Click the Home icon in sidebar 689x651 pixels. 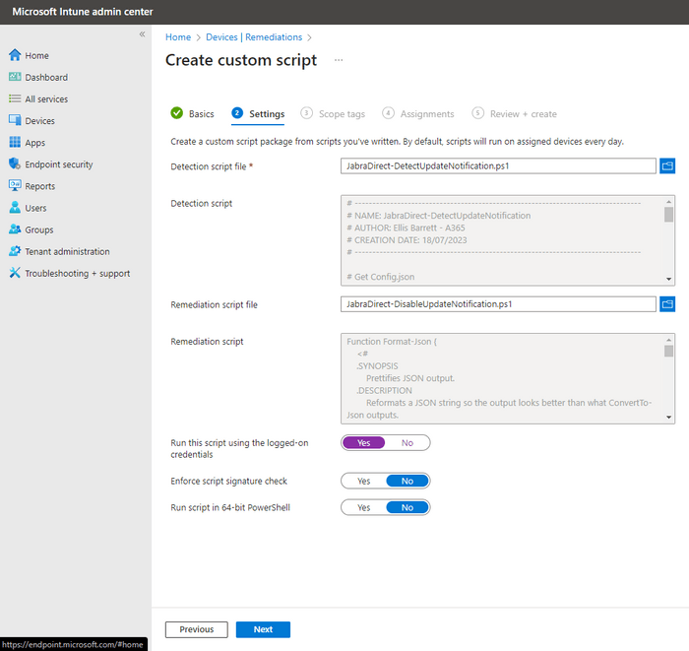pyautogui.click(x=15, y=56)
